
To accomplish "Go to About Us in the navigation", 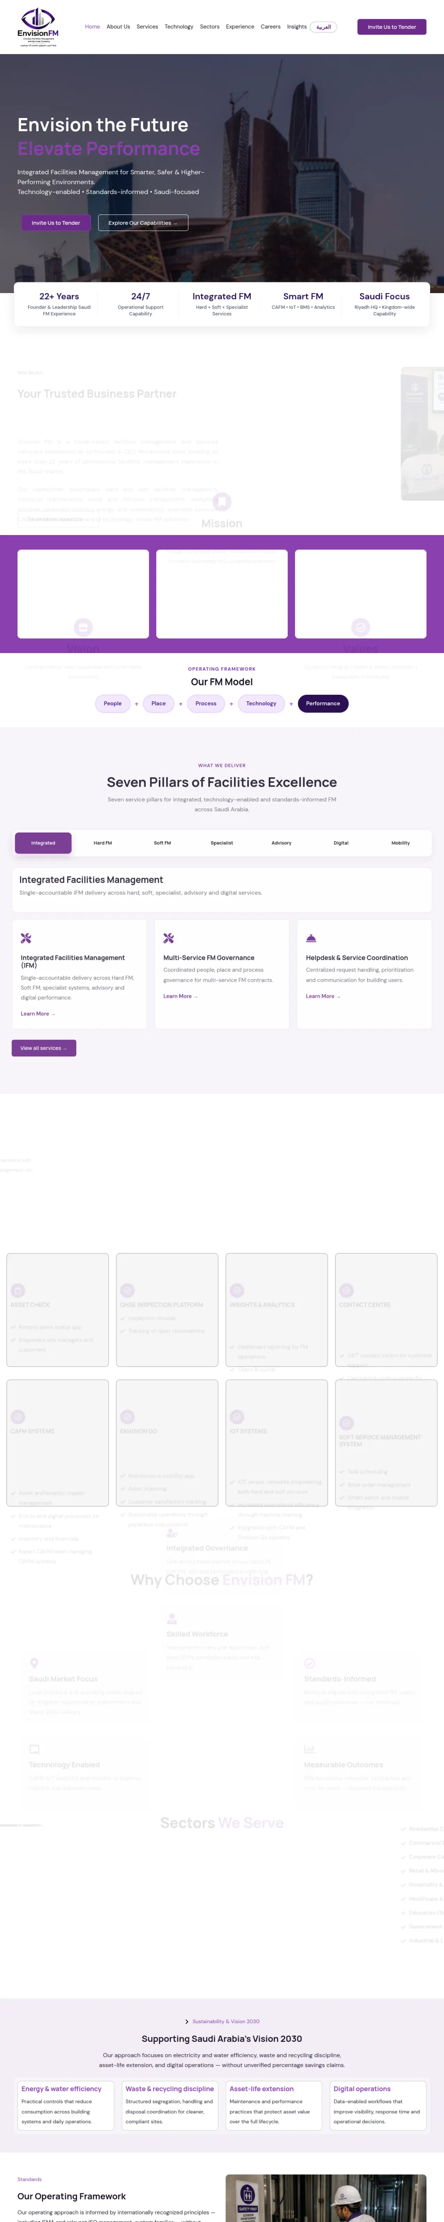I will point(118,27).
